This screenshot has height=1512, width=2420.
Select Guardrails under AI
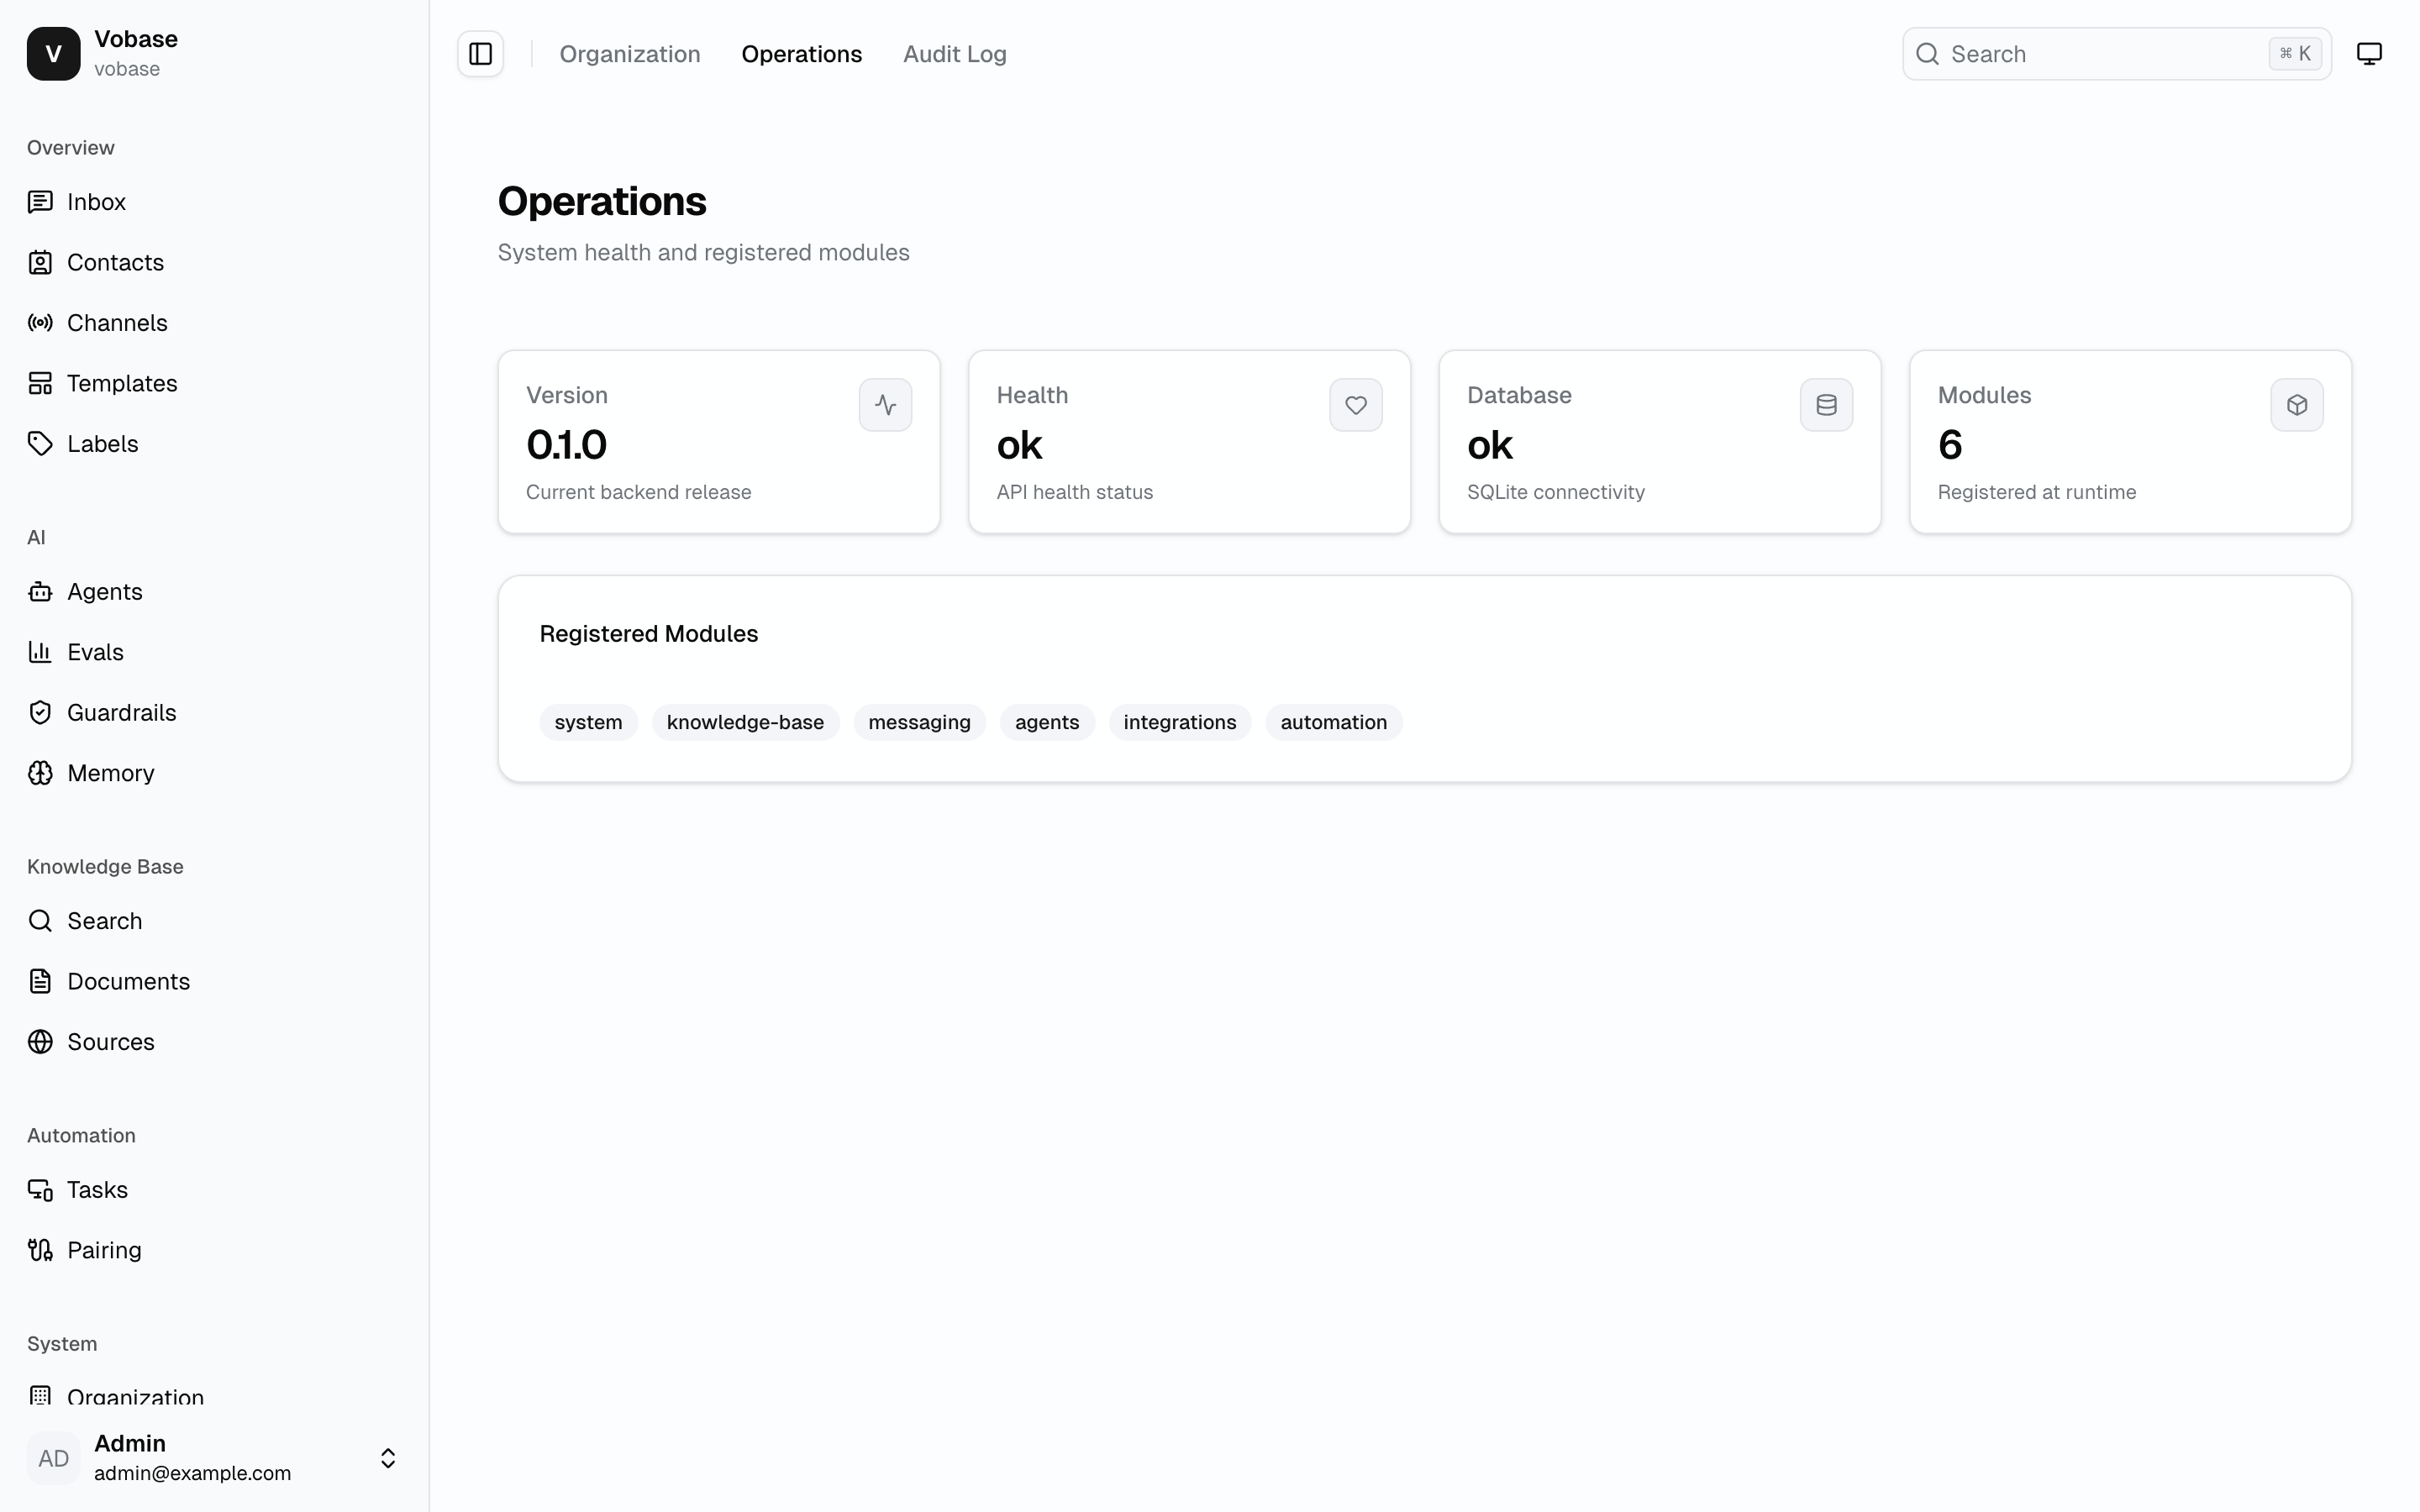[121, 712]
